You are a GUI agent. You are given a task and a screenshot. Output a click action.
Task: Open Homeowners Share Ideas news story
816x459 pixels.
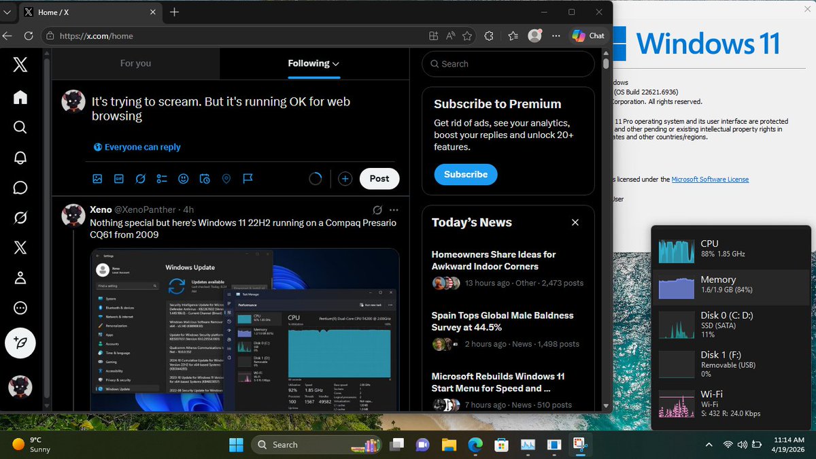(494, 260)
